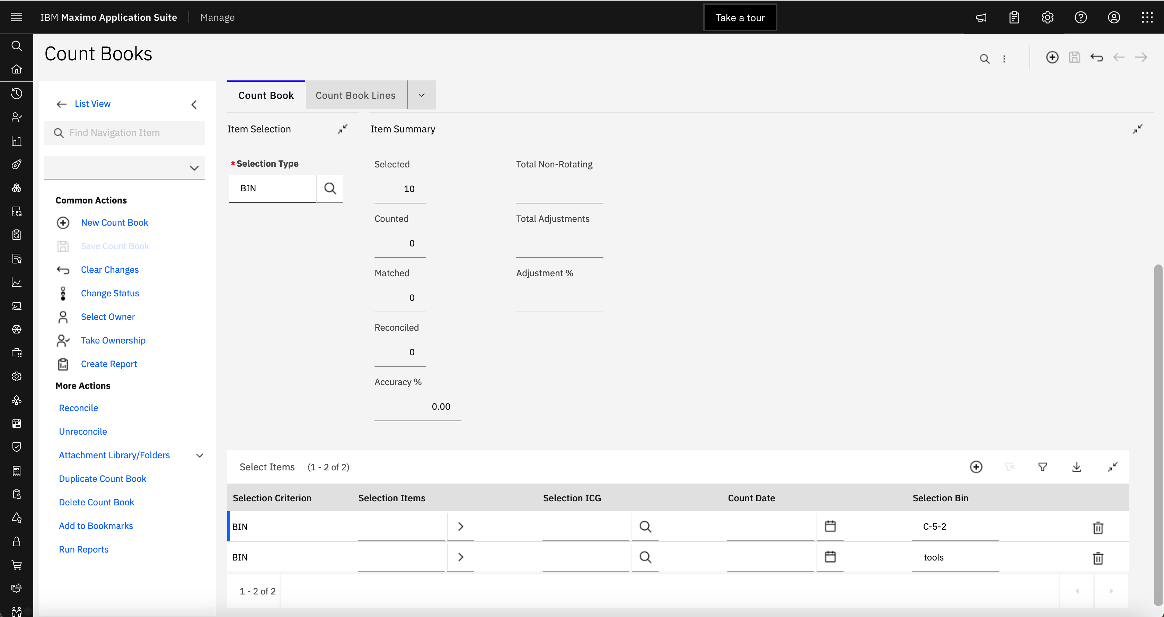This screenshot has width=1164, height=617.
Task: Click the Count Books search magnifier icon
Action: [x=984, y=59]
